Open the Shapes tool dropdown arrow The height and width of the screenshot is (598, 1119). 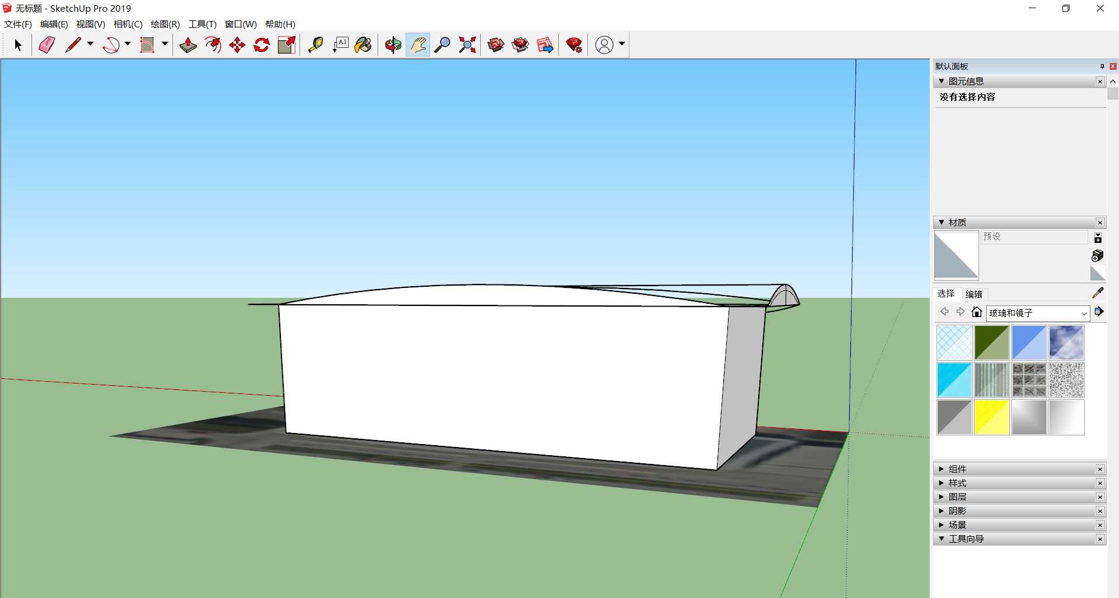(x=165, y=44)
